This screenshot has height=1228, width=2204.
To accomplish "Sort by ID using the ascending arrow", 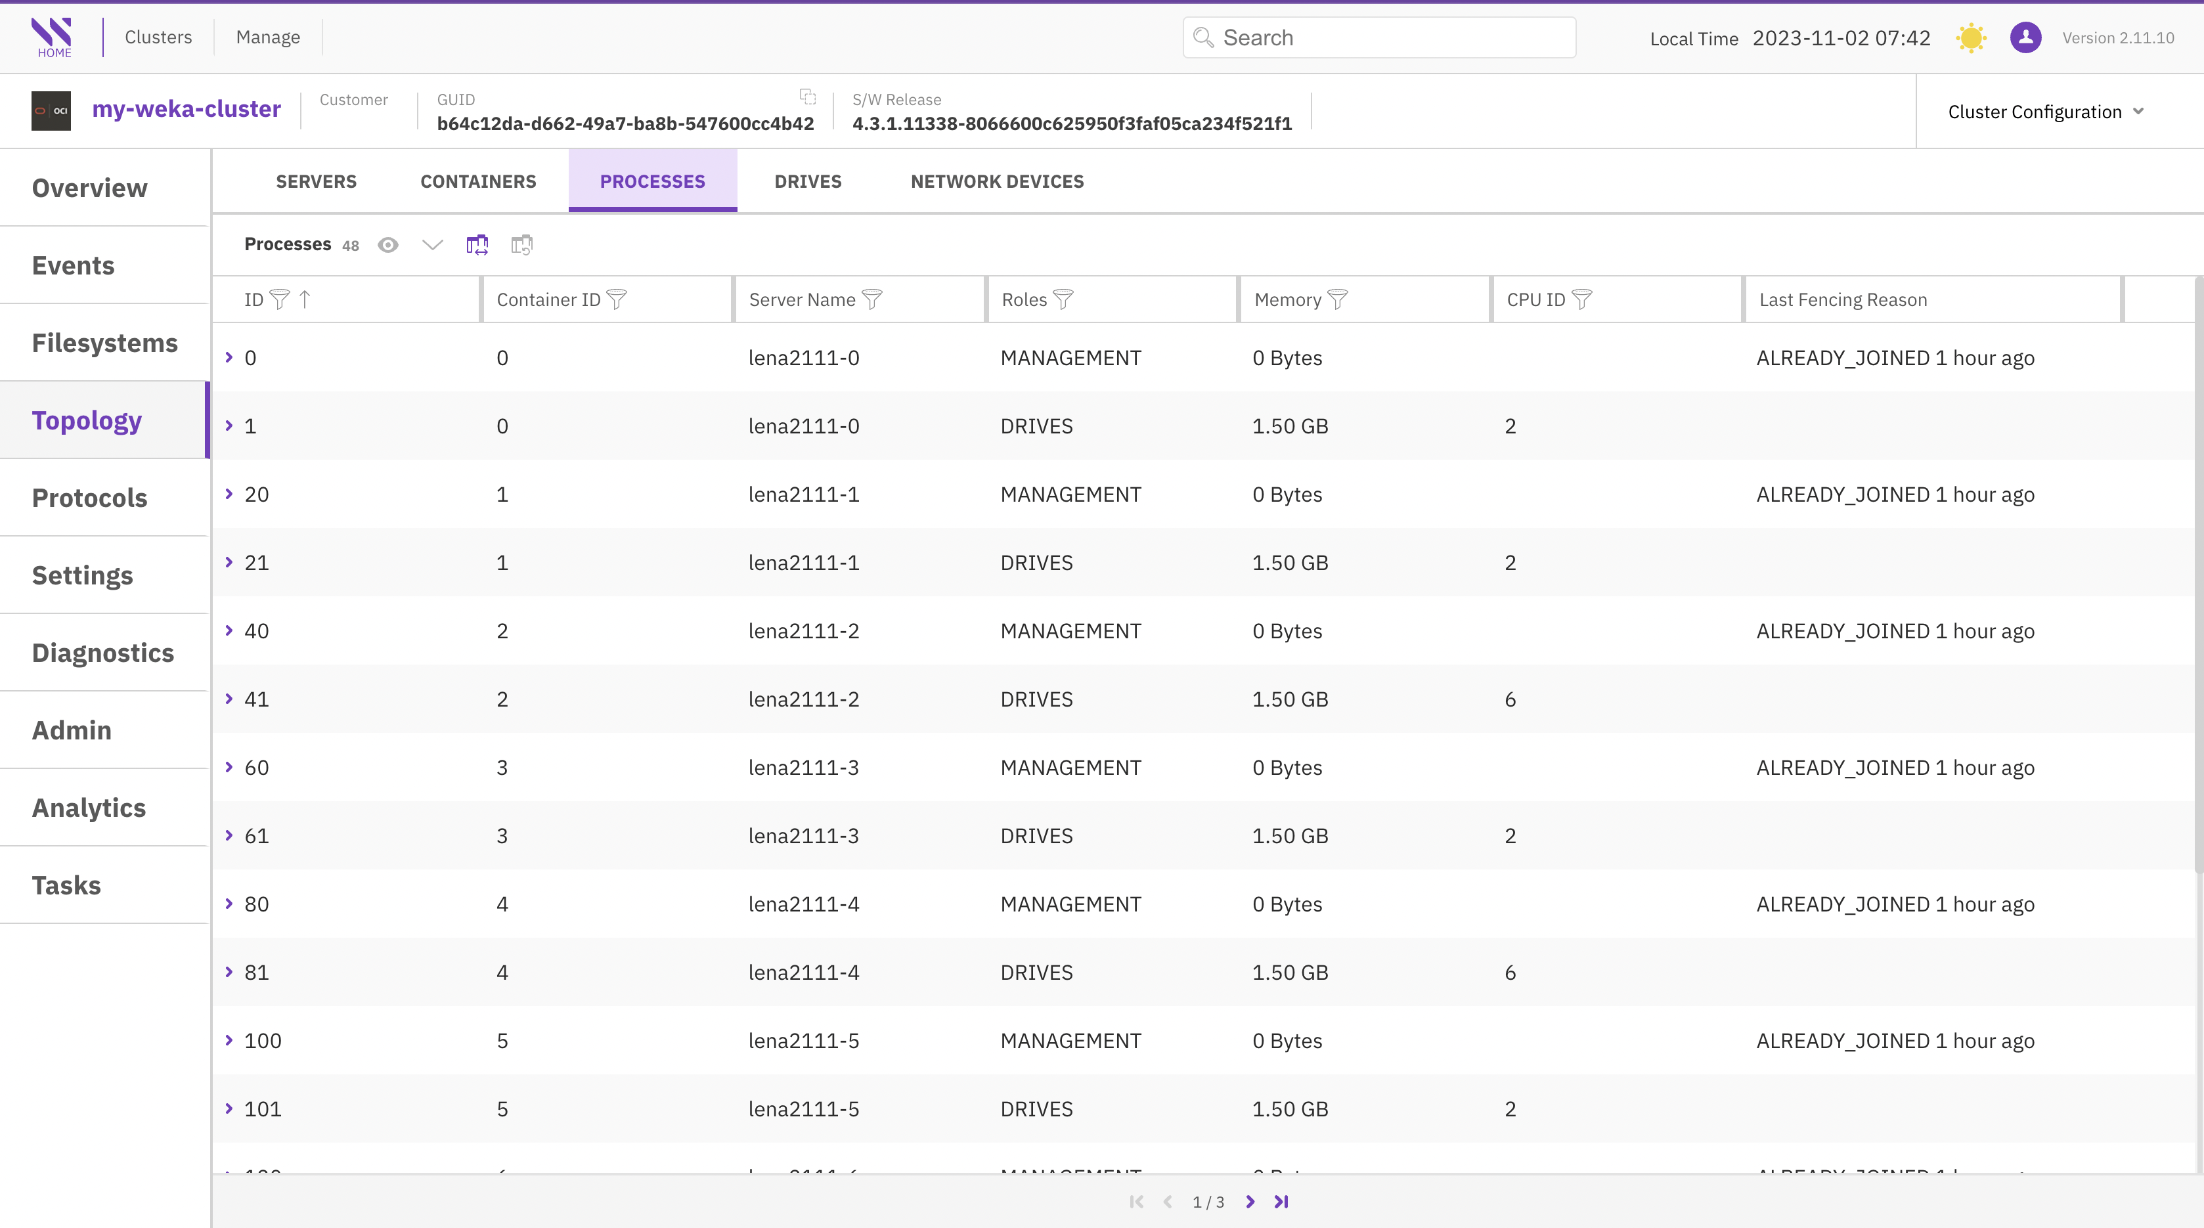I will point(305,299).
